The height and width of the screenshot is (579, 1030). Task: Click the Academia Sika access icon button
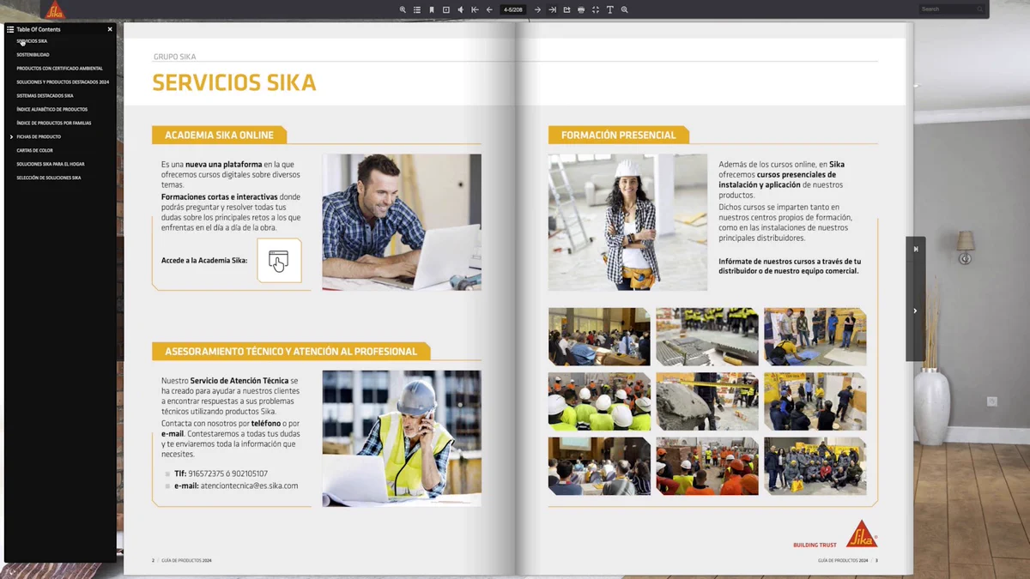279,261
